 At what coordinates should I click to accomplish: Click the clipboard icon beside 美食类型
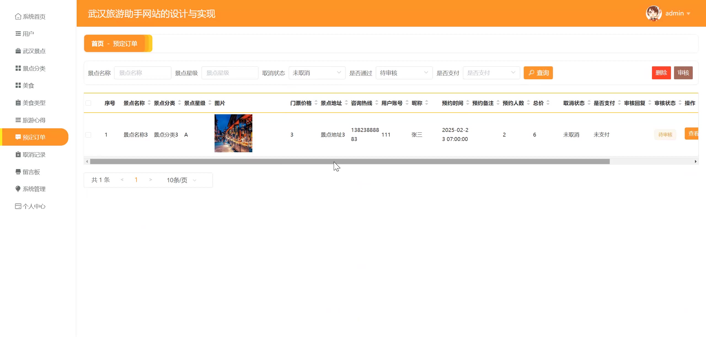pos(18,103)
